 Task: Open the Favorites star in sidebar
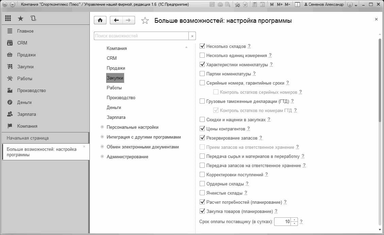point(20,18)
